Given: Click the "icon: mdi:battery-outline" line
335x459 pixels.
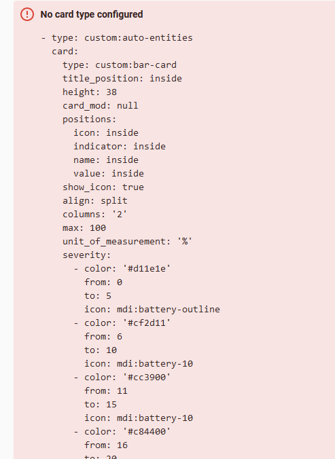Looking at the screenshot, I should 152,310.
